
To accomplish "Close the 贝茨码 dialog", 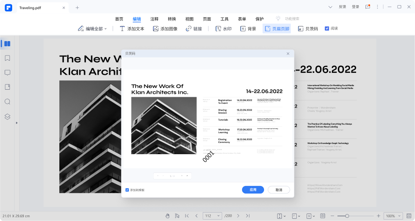I will tap(288, 54).
